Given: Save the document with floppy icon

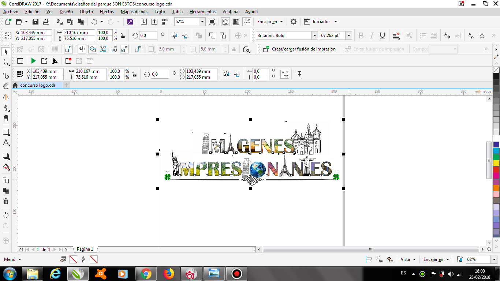Looking at the screenshot, I should 36,22.
